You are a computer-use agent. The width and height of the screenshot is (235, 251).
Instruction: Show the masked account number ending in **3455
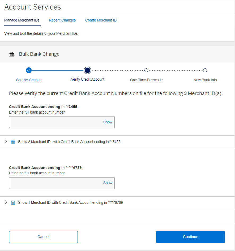click(108, 122)
